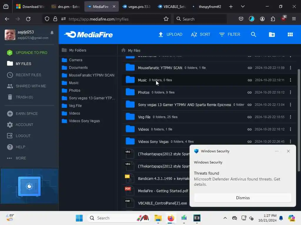The width and height of the screenshot is (301, 225).
Task: Switch to the vegas.pro.13.0 browser tab
Action: 136,6
